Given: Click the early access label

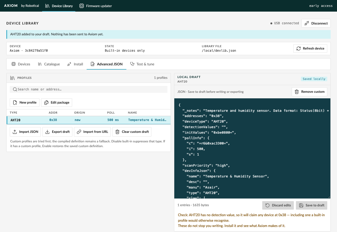Looking at the screenshot, I should (x=321, y=6).
